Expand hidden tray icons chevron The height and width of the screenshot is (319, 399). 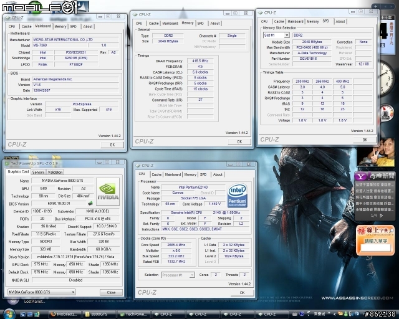(x=334, y=314)
